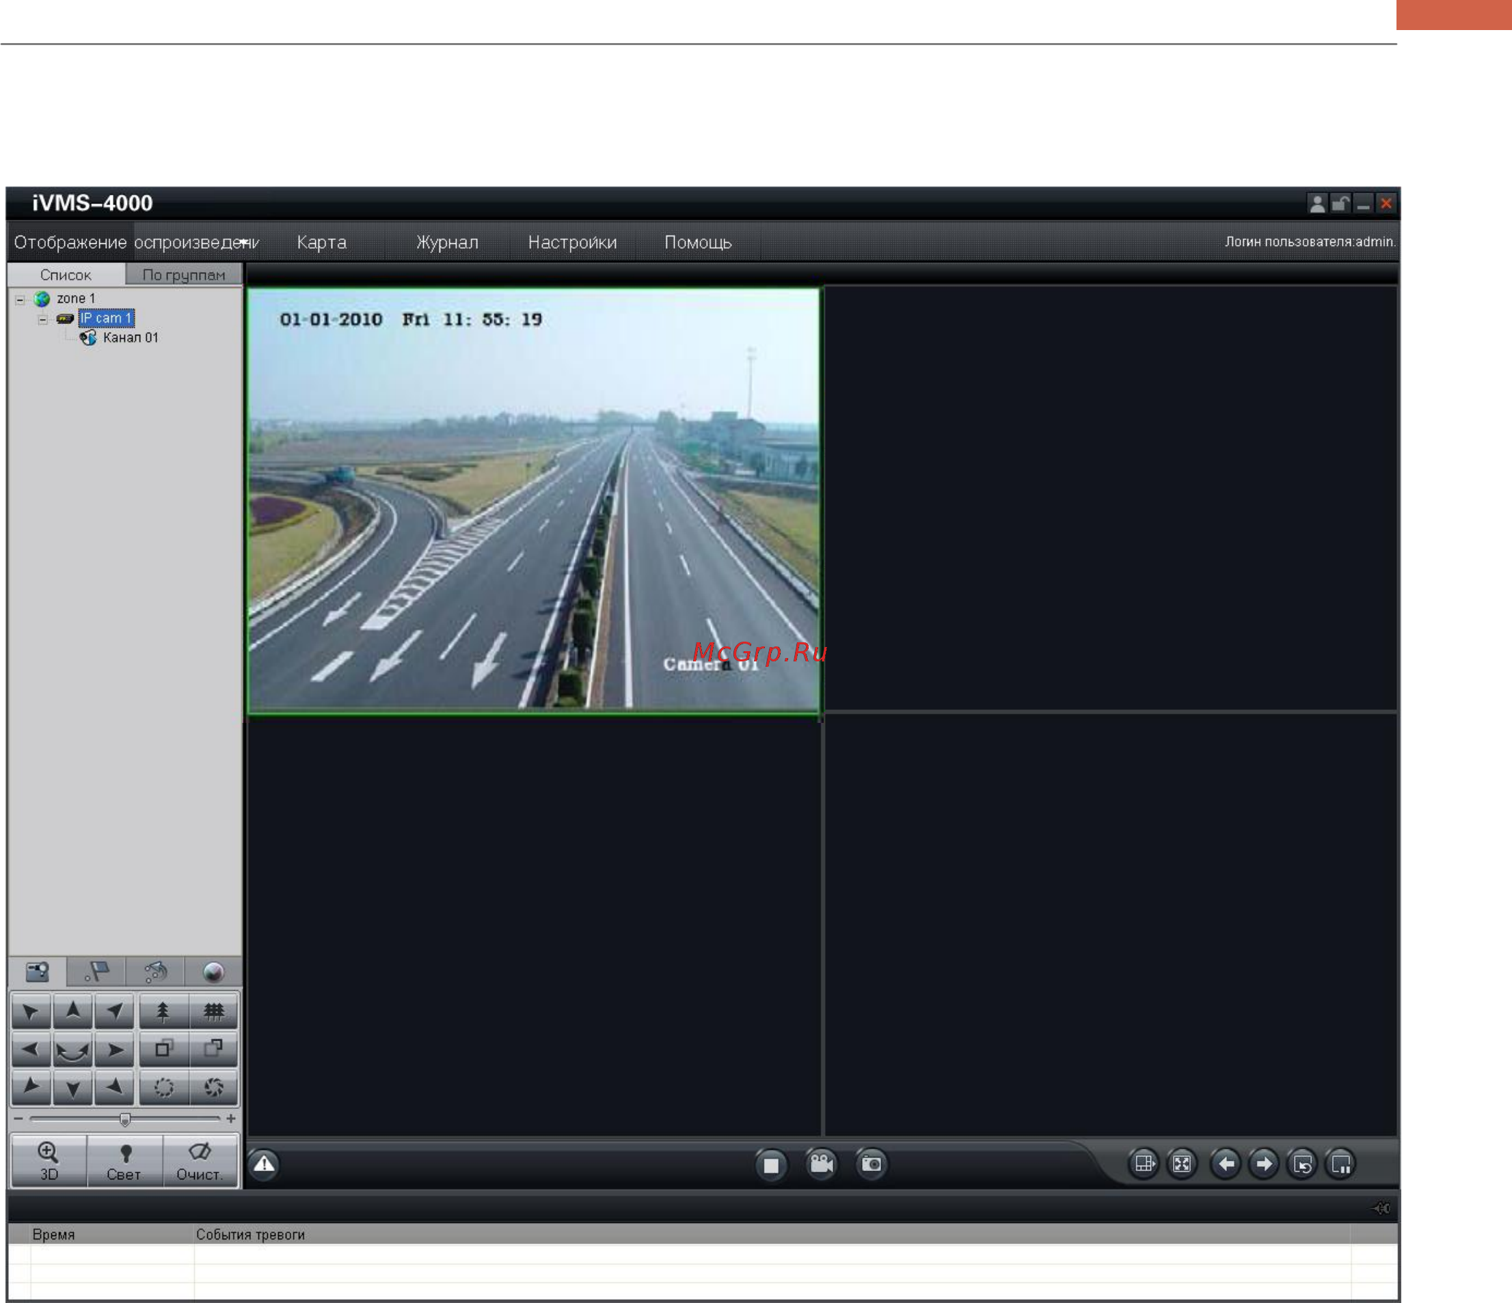This screenshot has width=1512, height=1303.
Task: Toggle camera light (Свет)
Action: (125, 1161)
